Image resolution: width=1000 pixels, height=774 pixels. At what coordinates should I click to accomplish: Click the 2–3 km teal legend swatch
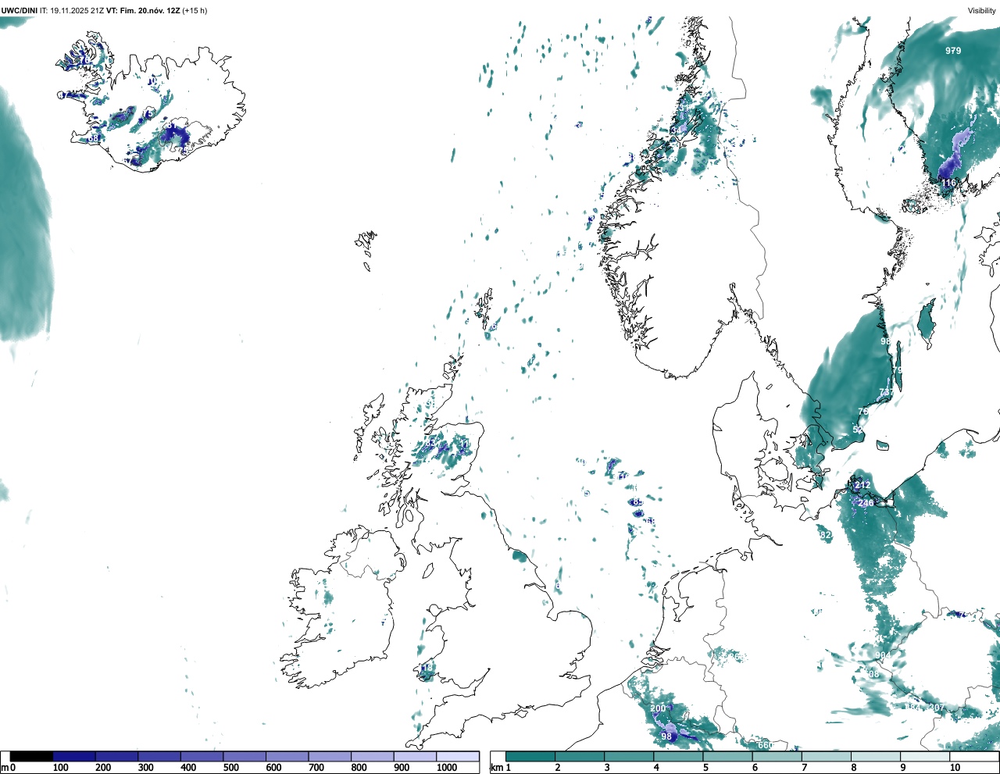[580, 756]
